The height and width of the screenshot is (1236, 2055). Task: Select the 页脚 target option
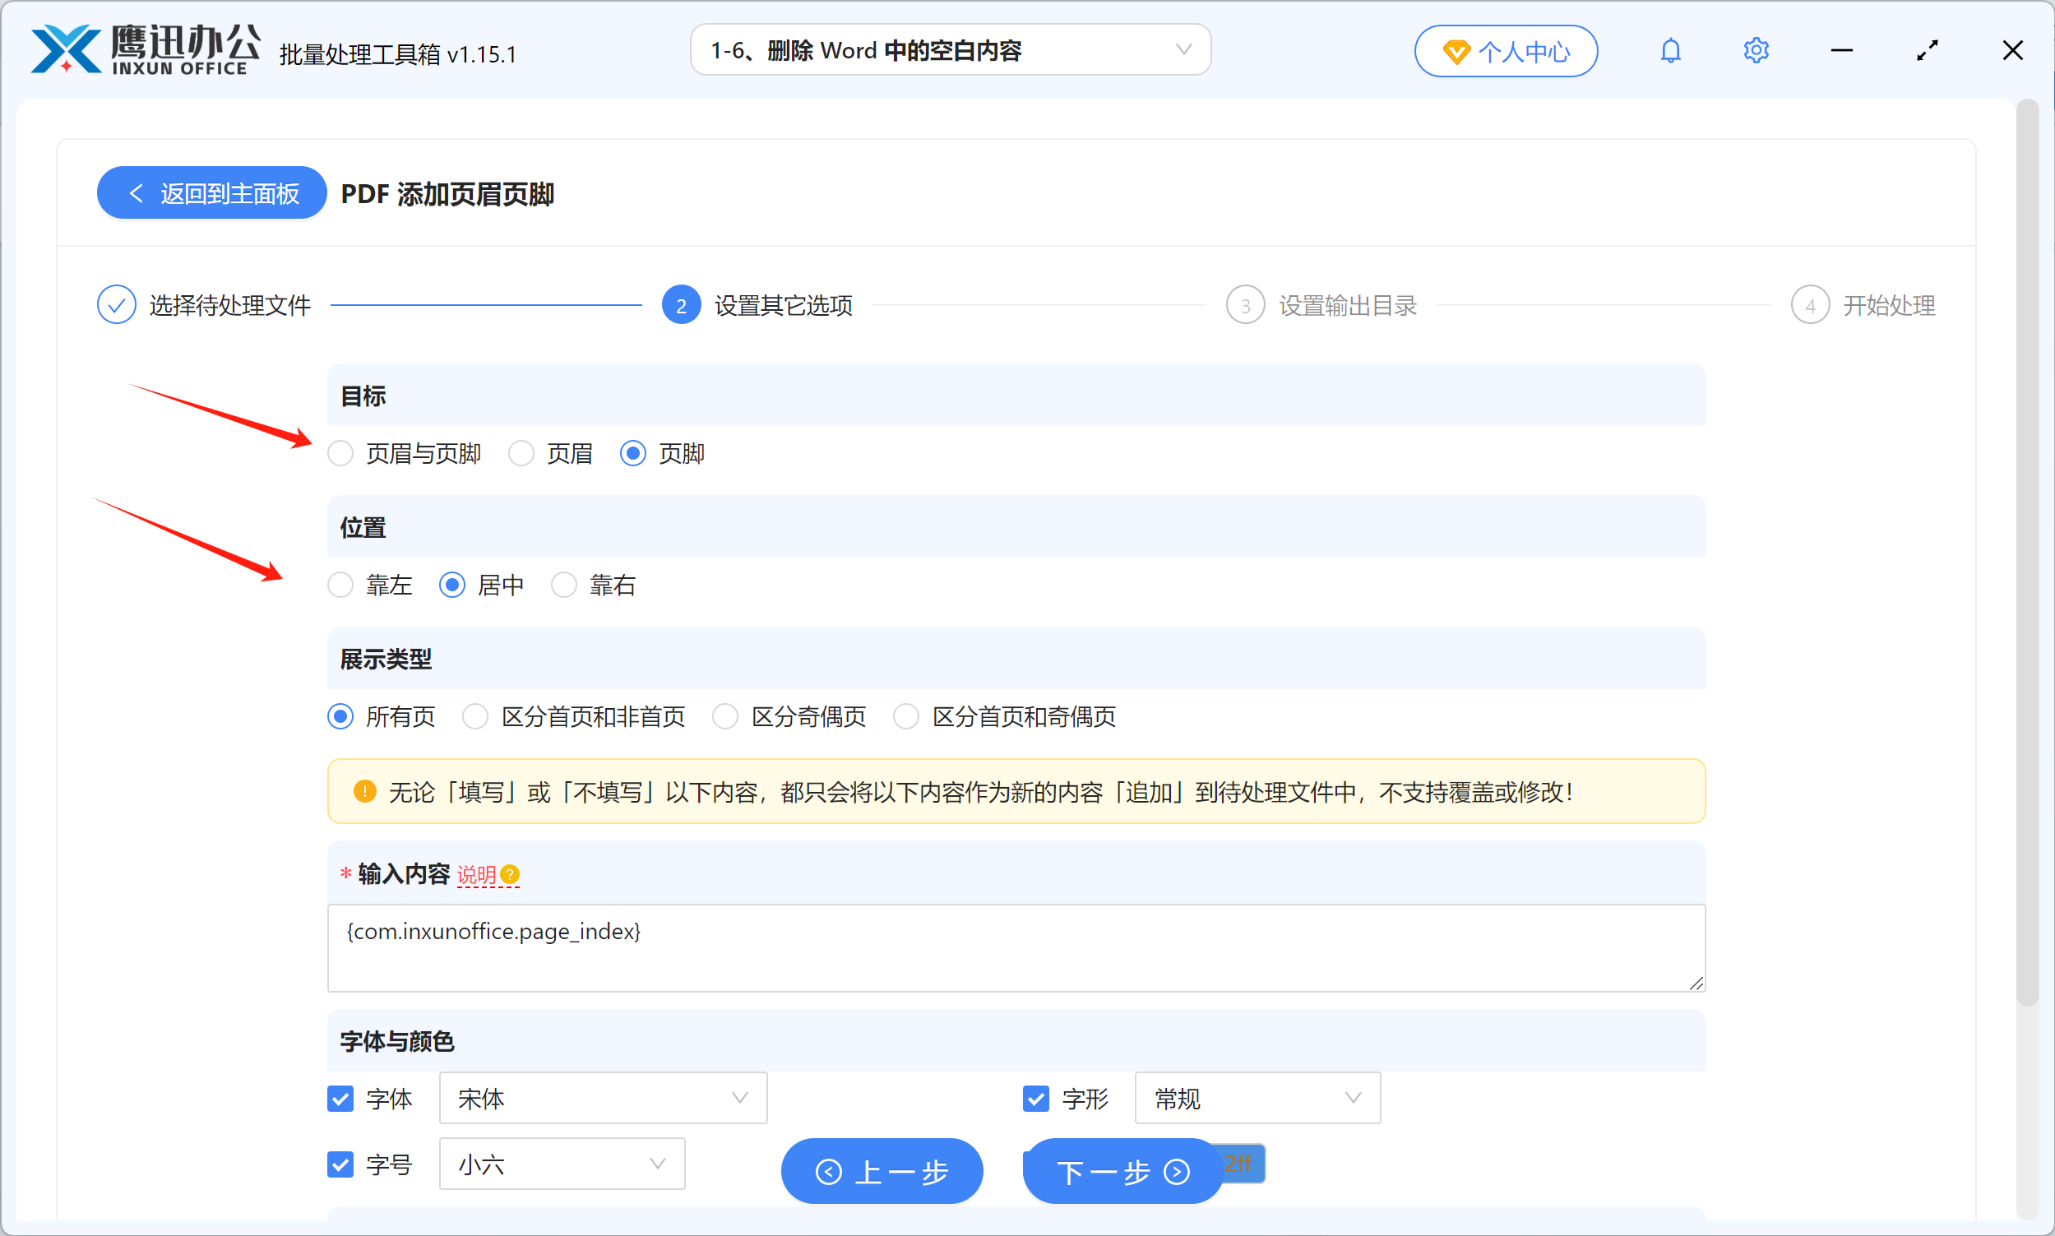(x=663, y=454)
